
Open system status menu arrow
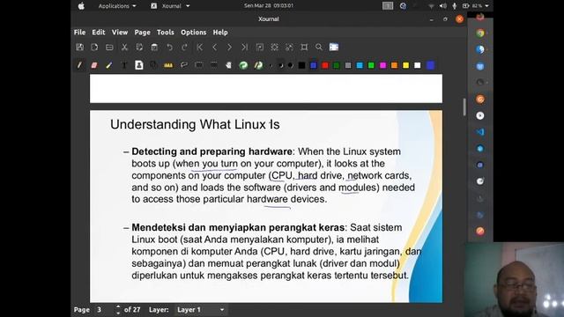(487, 6)
